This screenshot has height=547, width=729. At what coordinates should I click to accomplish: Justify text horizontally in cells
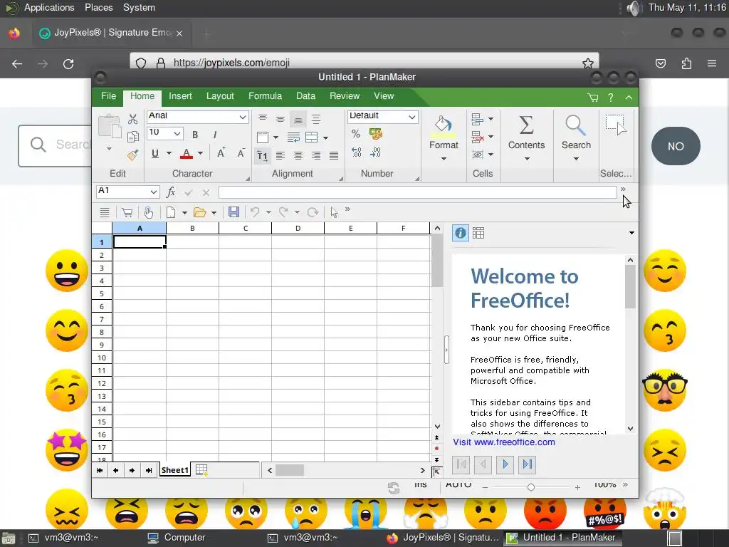point(334,155)
